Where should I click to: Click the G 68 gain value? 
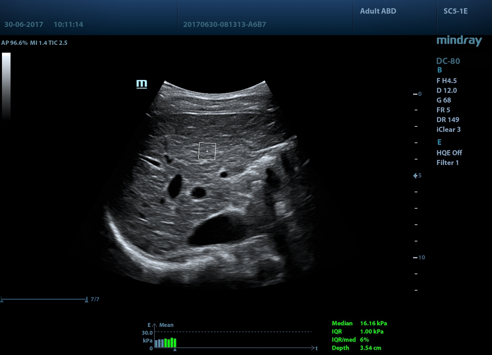tap(444, 100)
